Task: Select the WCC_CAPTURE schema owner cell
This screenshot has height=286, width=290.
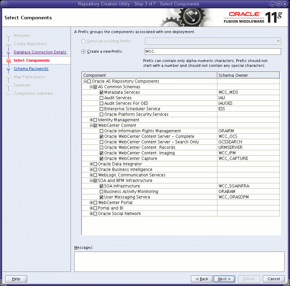Action: tap(248, 159)
